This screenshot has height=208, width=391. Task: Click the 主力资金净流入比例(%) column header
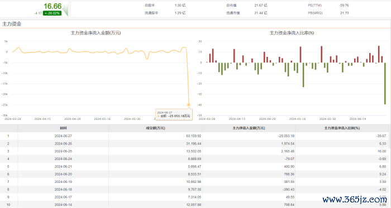click(342, 128)
